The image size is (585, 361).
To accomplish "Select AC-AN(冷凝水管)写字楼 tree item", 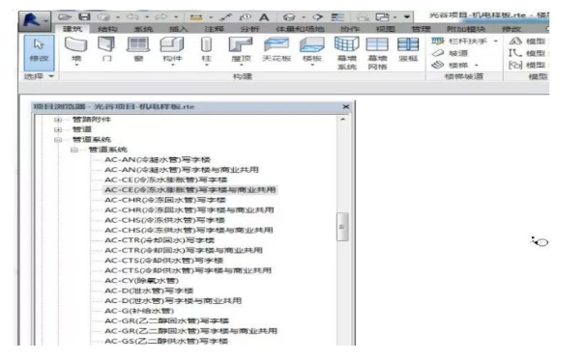I will click(x=158, y=160).
